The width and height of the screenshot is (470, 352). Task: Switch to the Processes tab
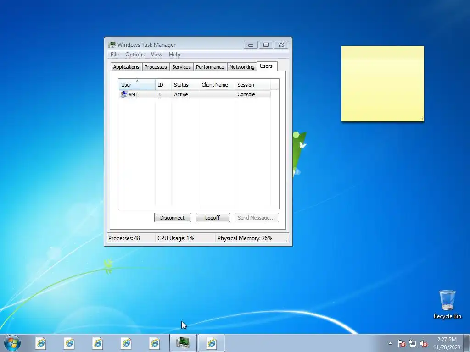click(x=156, y=67)
